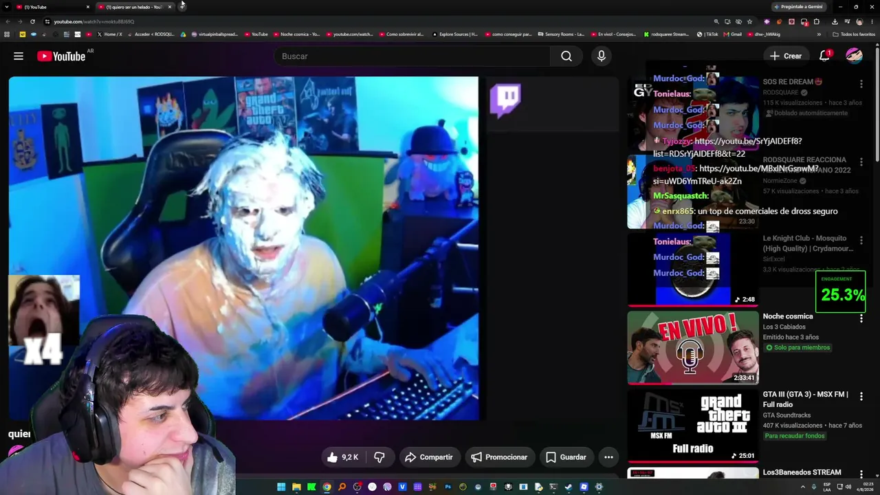880x495 pixels.
Task: Open Steam from the taskbar
Action: [569, 487]
